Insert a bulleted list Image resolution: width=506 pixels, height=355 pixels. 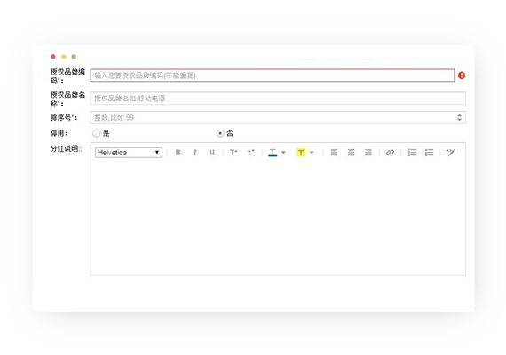(429, 153)
